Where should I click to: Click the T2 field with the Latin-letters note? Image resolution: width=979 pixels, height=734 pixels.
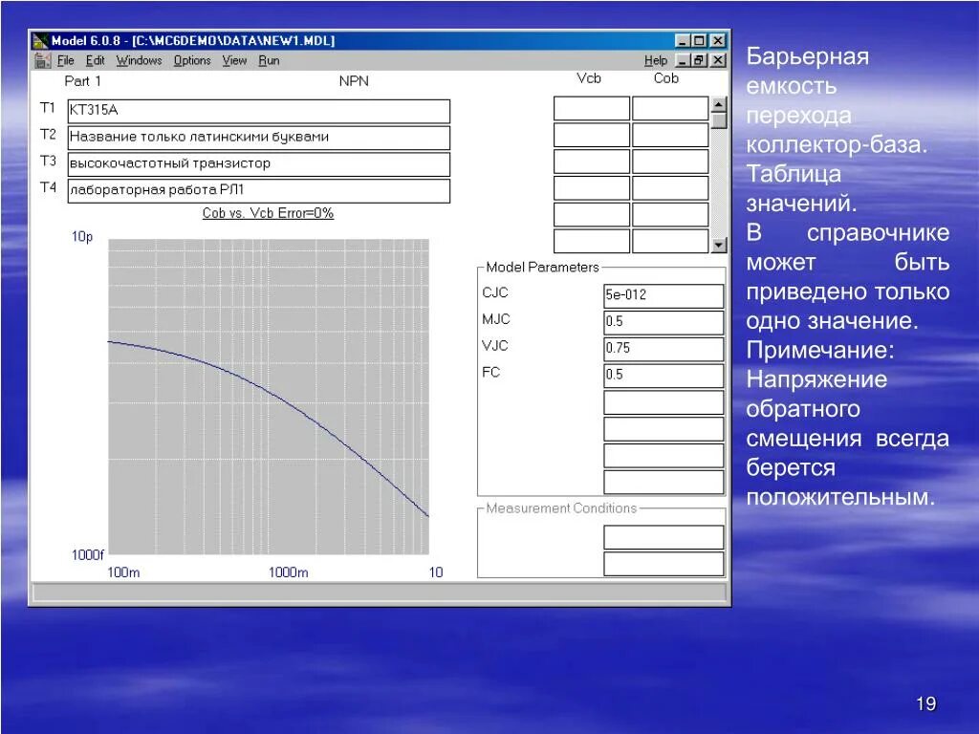tap(258, 138)
